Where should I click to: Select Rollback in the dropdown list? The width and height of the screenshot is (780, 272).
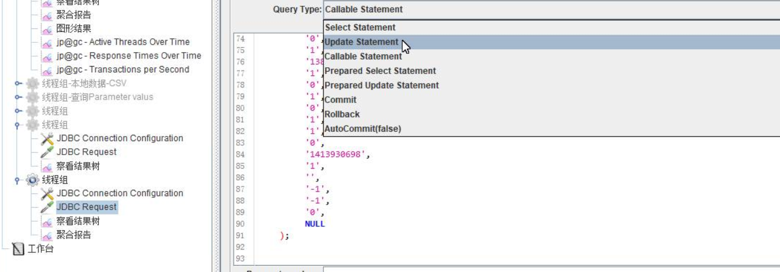[x=342, y=114]
